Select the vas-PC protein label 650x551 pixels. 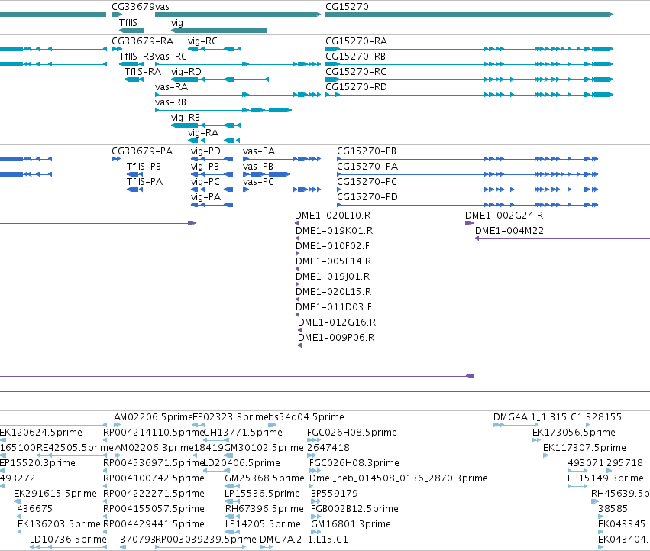pyautogui.click(x=258, y=182)
